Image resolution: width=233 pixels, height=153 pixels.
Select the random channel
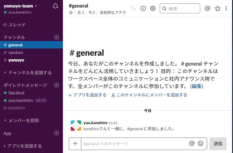[32, 53]
